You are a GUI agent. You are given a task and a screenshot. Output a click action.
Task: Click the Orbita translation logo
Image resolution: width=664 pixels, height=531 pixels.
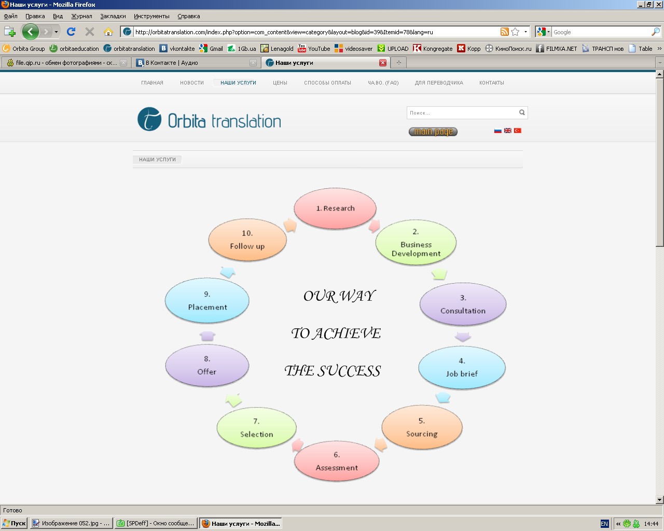[x=209, y=119]
